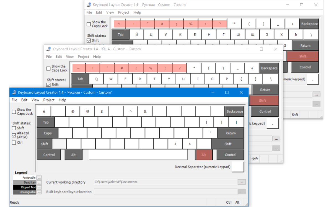Click the highlighted red Alt key in the frontmost window
The image size is (332, 207).
[x=204, y=155]
